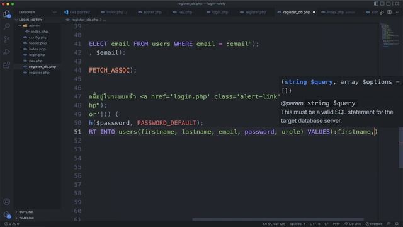Viewport: 403px width, 227px height.
Task: Click the horizontal scrollbar thumb
Action: (278, 219)
